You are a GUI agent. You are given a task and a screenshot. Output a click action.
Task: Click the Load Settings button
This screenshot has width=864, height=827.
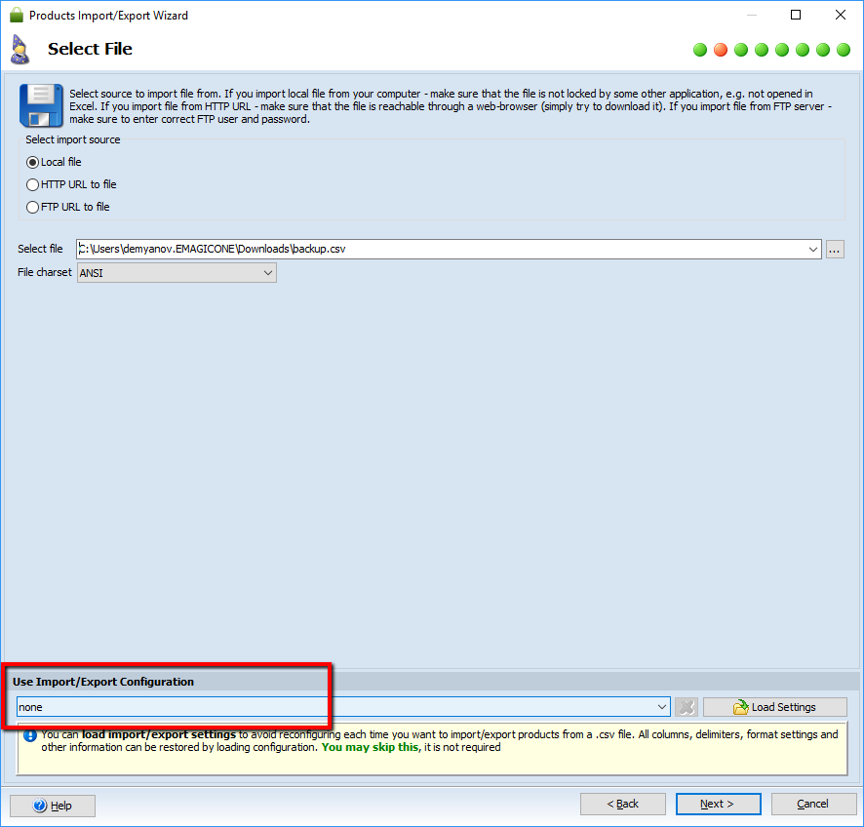tap(774, 707)
